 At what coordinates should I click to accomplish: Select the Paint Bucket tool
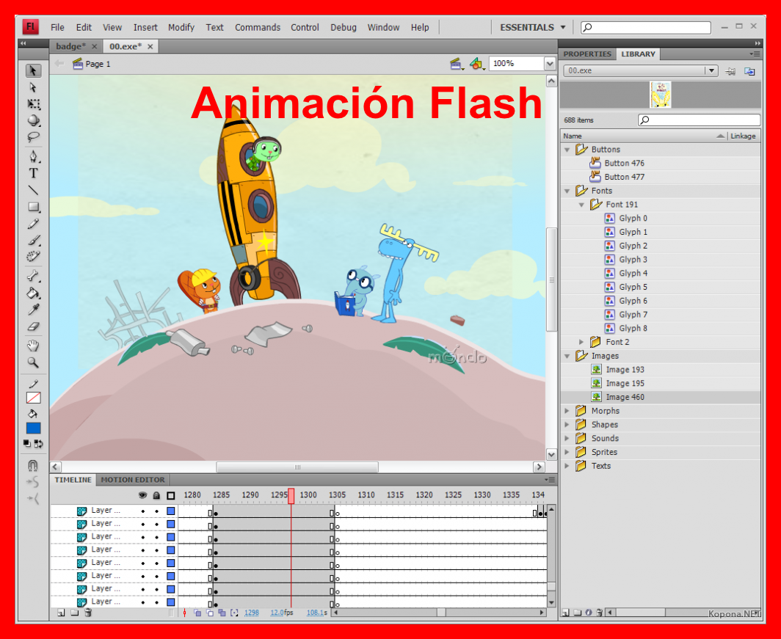point(33,293)
